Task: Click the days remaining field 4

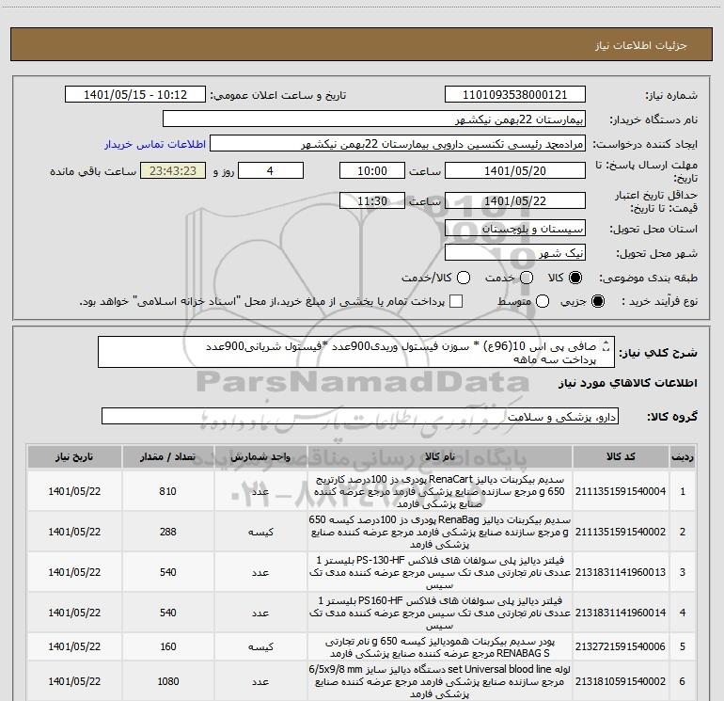Action: (271, 170)
